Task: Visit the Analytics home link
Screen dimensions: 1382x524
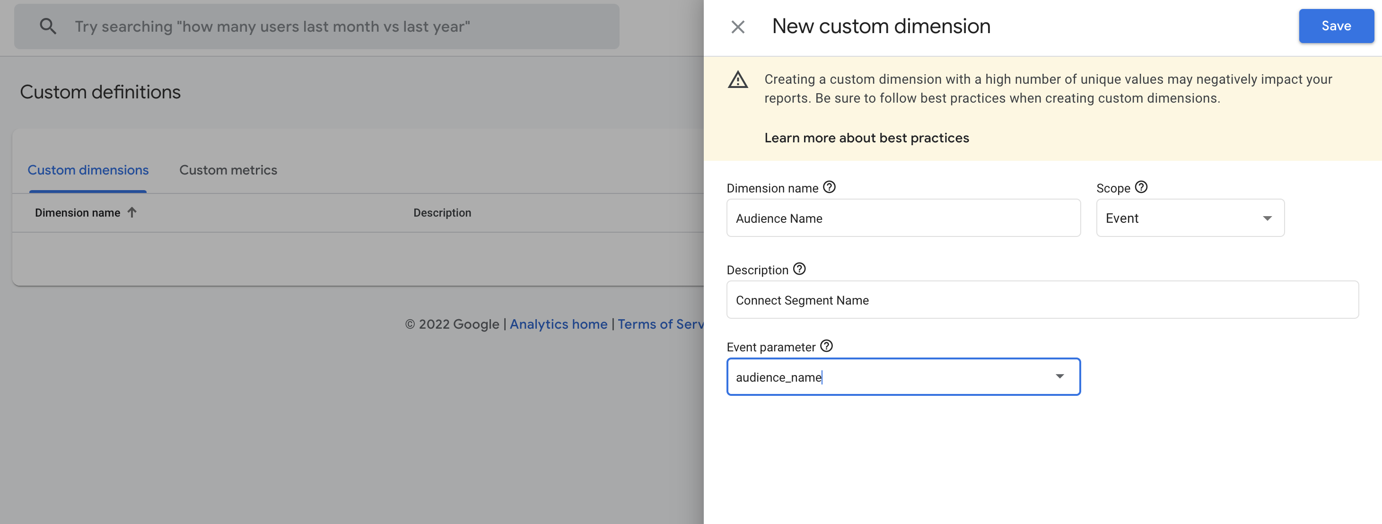Action: point(558,324)
